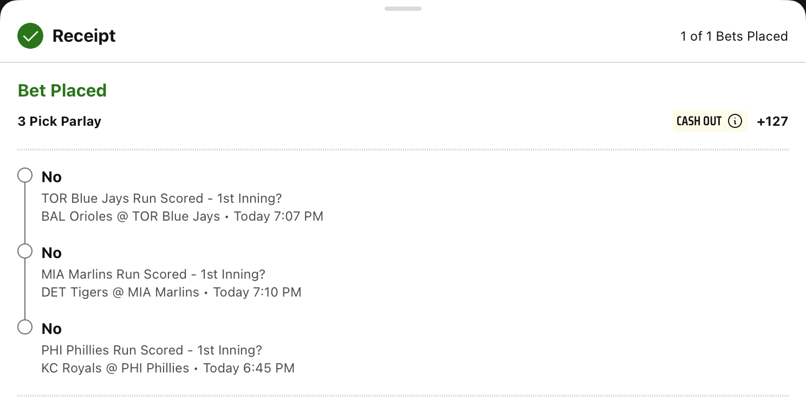Click MIA Marlins Run Scored - 1st Inning?

pos(153,274)
